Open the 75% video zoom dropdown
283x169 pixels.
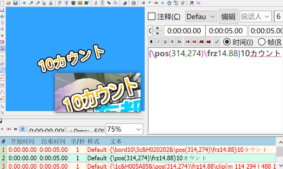[124, 129]
